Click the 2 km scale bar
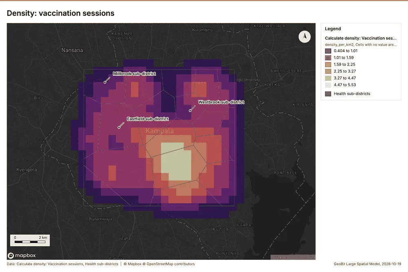The image size is (408, 272). click(x=30, y=240)
